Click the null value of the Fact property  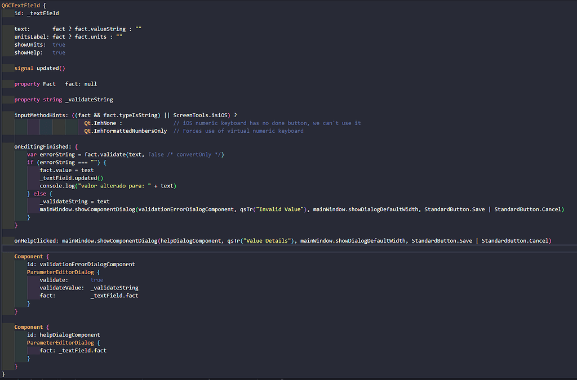[x=90, y=84]
